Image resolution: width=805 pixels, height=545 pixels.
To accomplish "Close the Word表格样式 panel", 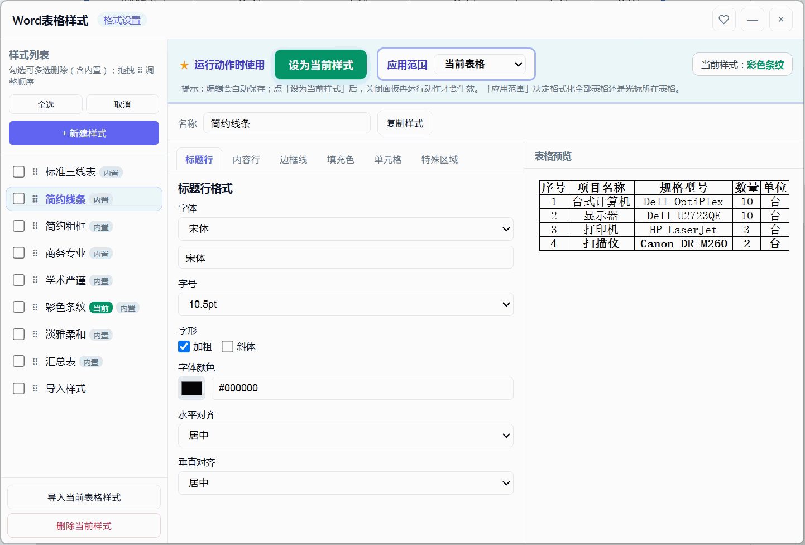I will tap(781, 20).
